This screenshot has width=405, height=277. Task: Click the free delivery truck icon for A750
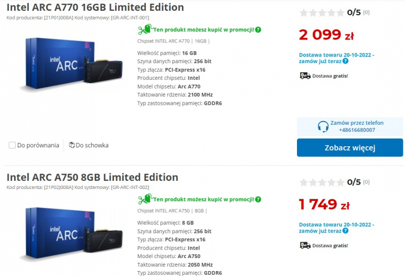tap(305, 245)
